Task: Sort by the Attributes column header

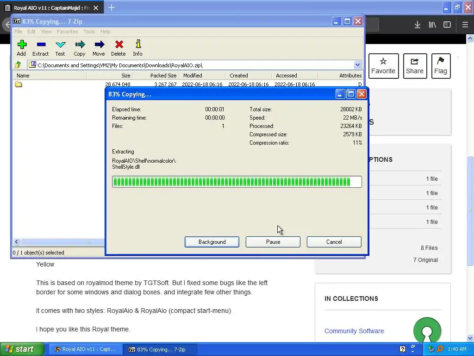Action: point(340,76)
